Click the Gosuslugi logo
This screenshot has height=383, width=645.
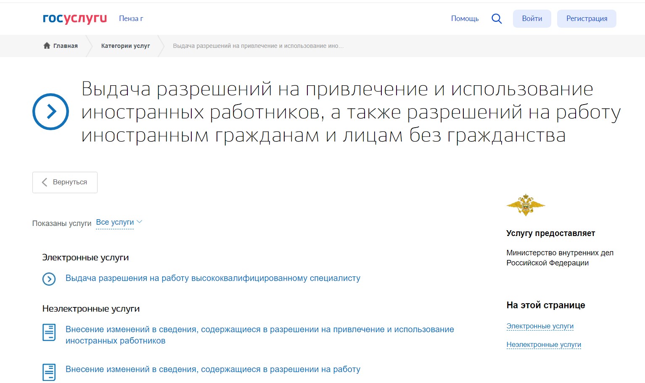pos(75,18)
